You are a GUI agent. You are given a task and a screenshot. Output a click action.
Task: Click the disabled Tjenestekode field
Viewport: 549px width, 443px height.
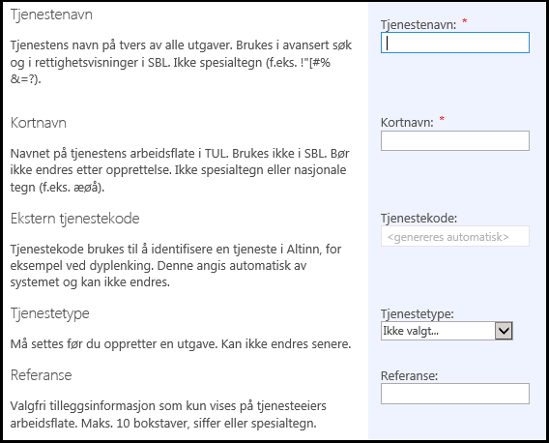tap(455, 236)
